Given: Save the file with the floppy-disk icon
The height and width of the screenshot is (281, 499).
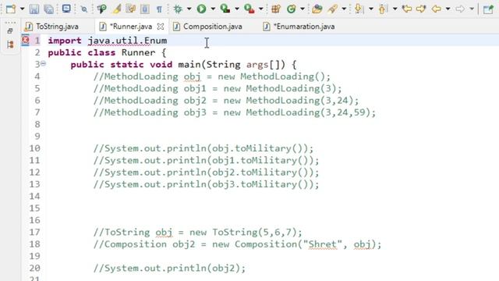Looking at the screenshot, I should coord(34,9).
